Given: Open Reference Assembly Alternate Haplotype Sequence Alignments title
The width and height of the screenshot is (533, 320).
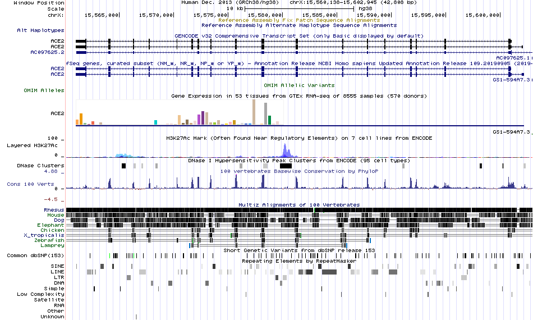Looking at the screenshot, I should [x=299, y=25].
